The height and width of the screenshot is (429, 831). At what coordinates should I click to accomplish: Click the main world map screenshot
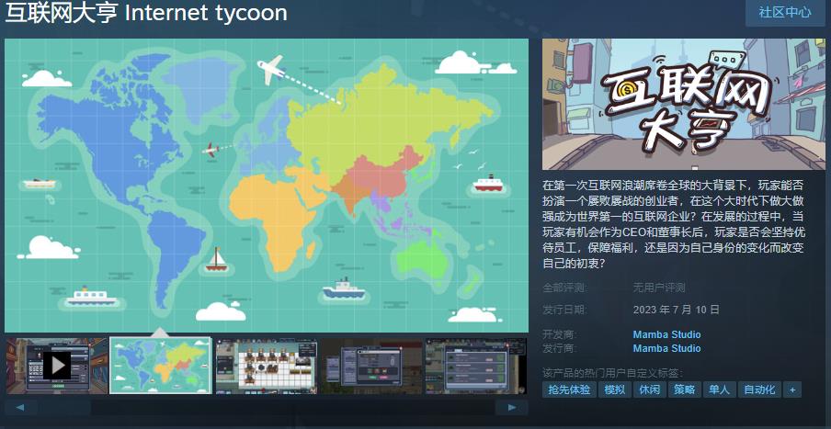click(x=267, y=184)
